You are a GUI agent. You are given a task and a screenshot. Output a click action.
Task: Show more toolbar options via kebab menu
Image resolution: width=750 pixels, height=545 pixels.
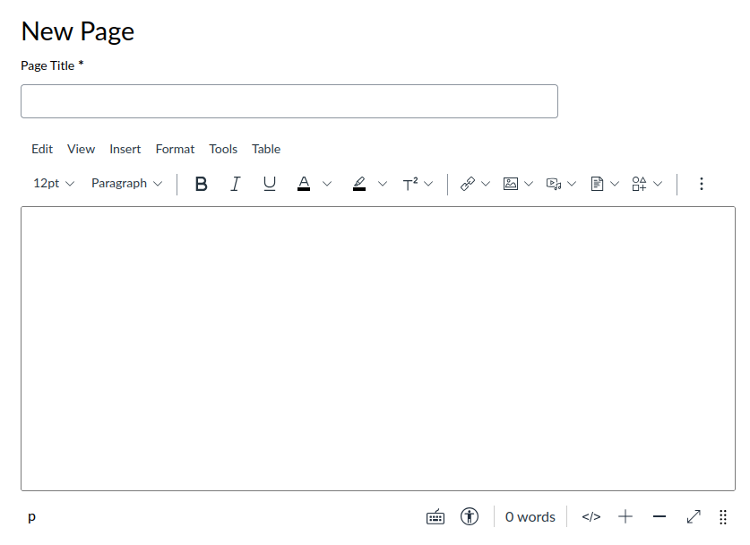(x=702, y=183)
